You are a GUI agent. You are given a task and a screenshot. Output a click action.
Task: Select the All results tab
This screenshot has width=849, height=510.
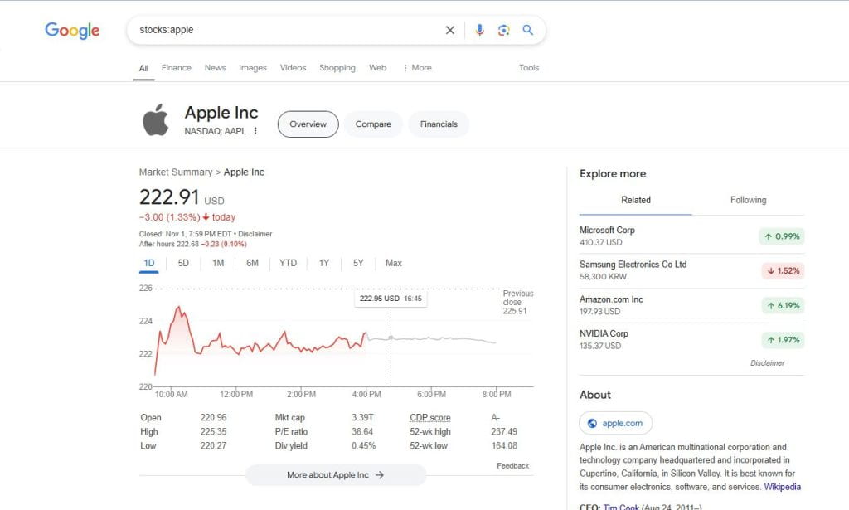click(x=143, y=68)
